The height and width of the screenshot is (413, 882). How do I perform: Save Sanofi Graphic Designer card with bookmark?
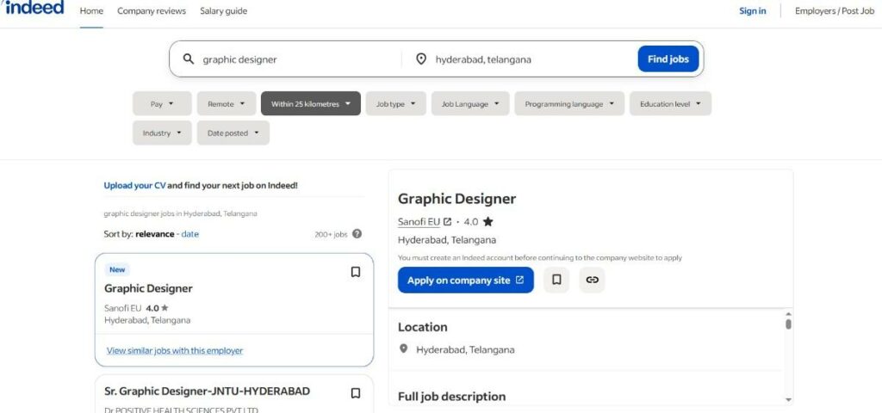click(356, 272)
